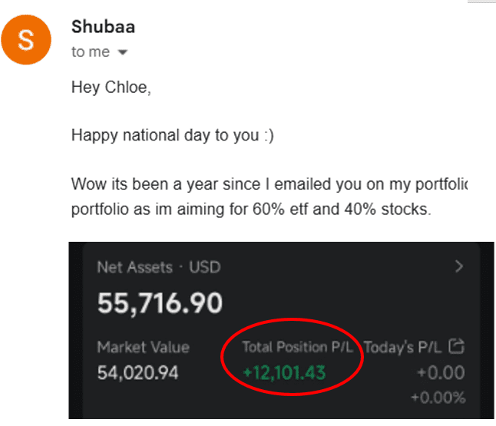Click the Today's P/L label
The image size is (496, 426).
[404, 348]
